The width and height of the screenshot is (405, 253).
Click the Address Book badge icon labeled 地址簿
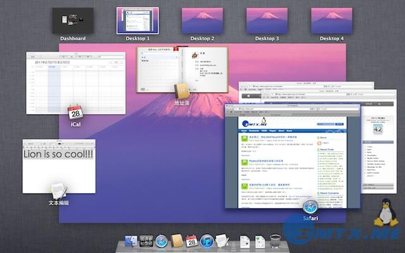[x=182, y=91]
